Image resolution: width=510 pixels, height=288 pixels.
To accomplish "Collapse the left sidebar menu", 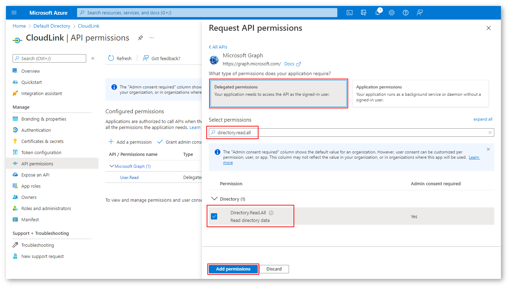I will tap(93, 58).
